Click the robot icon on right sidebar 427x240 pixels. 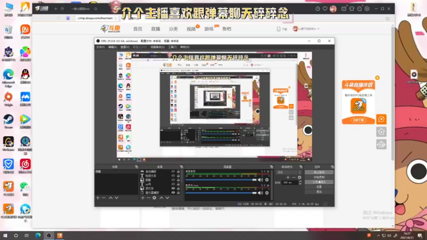pos(381,144)
